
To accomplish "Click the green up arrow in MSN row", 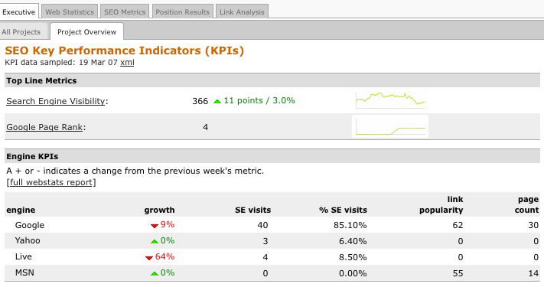I will click(x=155, y=273).
